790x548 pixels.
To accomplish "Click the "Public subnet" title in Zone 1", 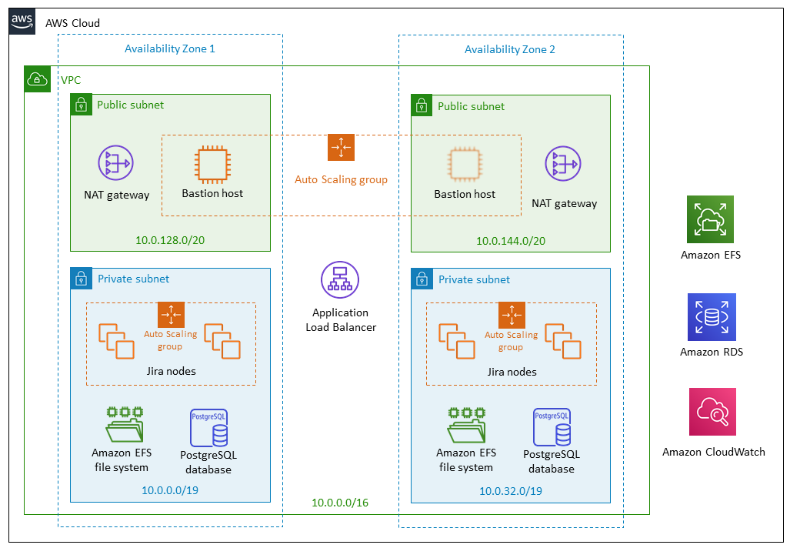I will click(x=131, y=105).
